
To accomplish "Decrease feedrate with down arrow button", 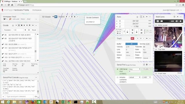I will [x=29, y=30].
